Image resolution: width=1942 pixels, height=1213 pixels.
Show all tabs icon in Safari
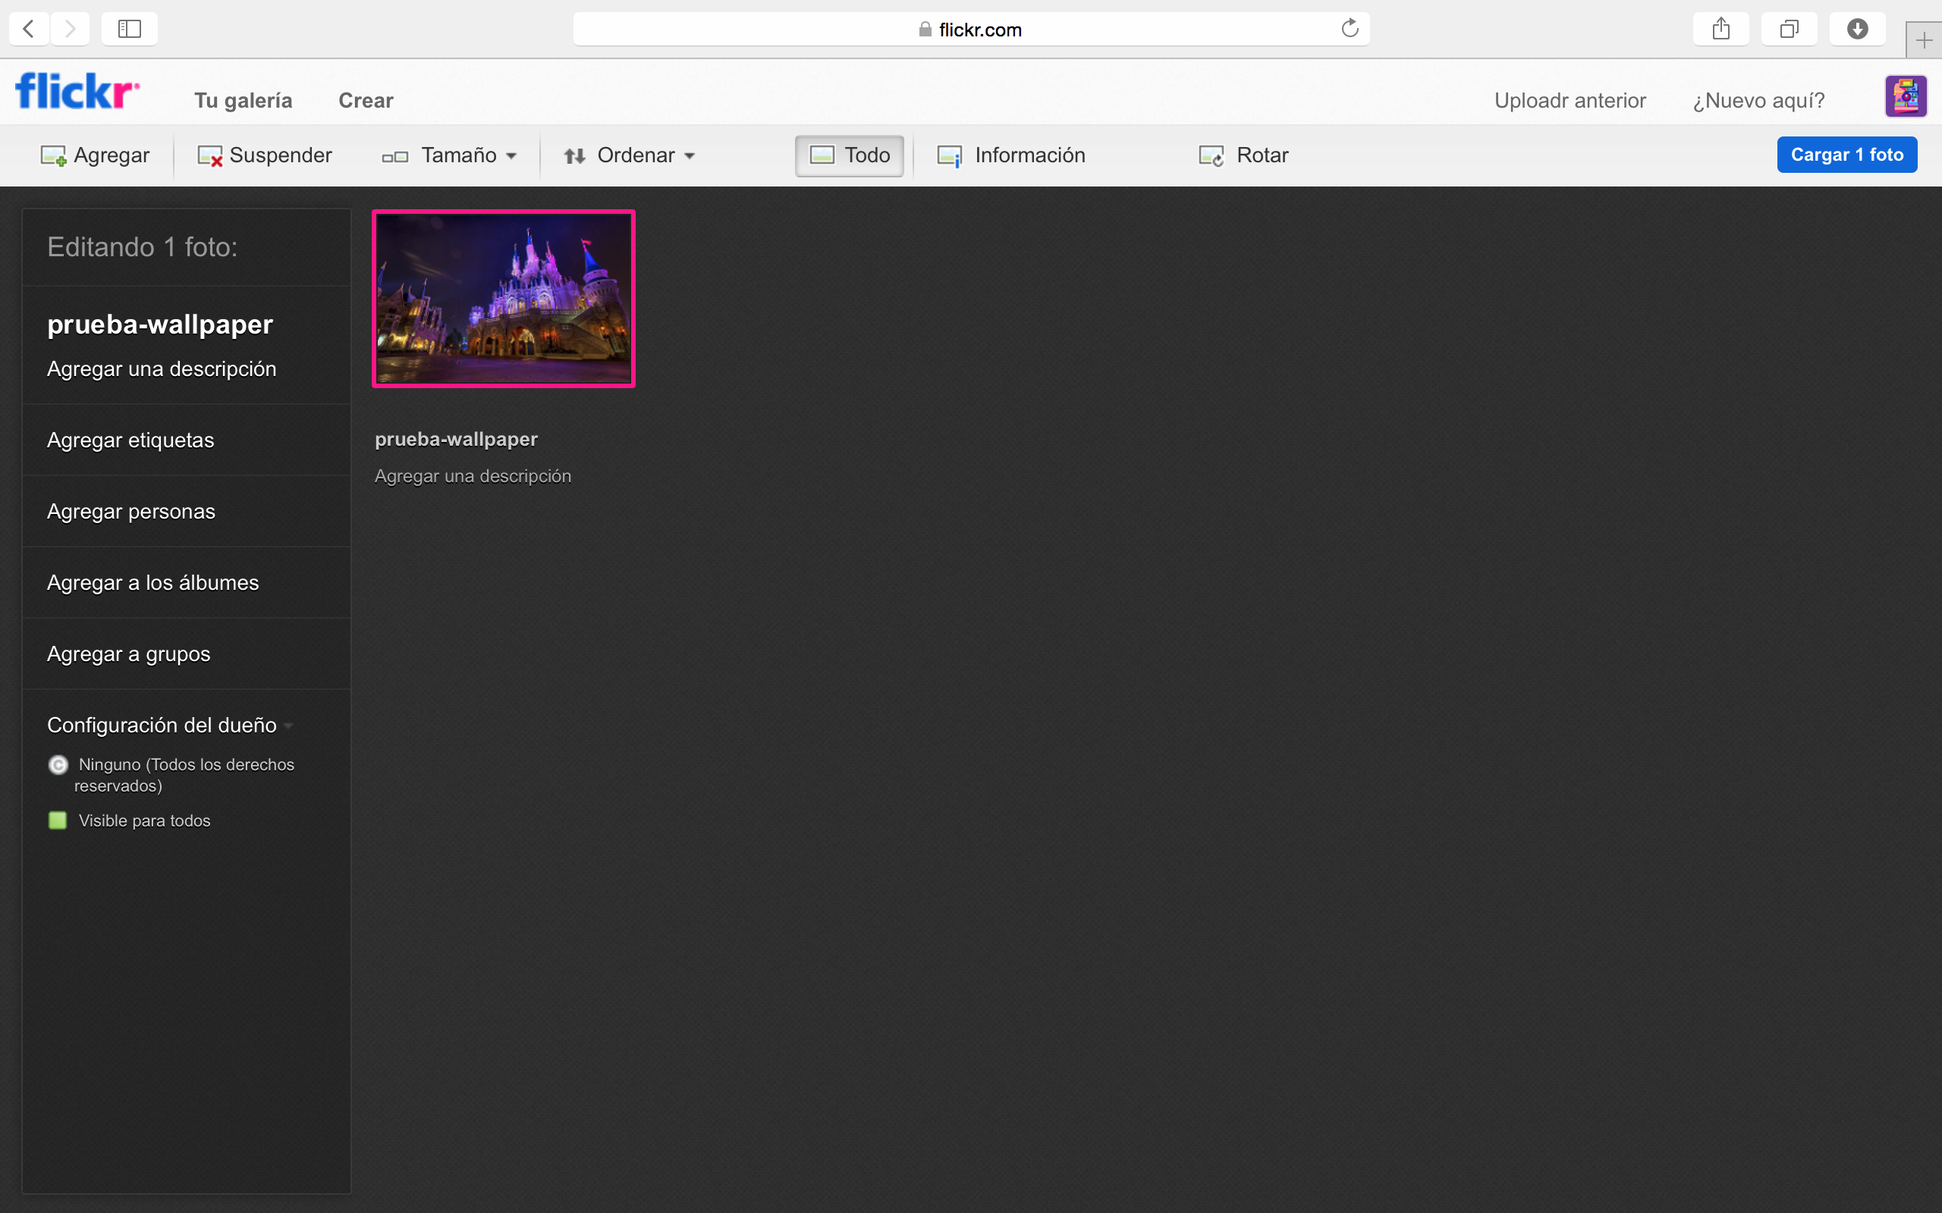[1789, 29]
